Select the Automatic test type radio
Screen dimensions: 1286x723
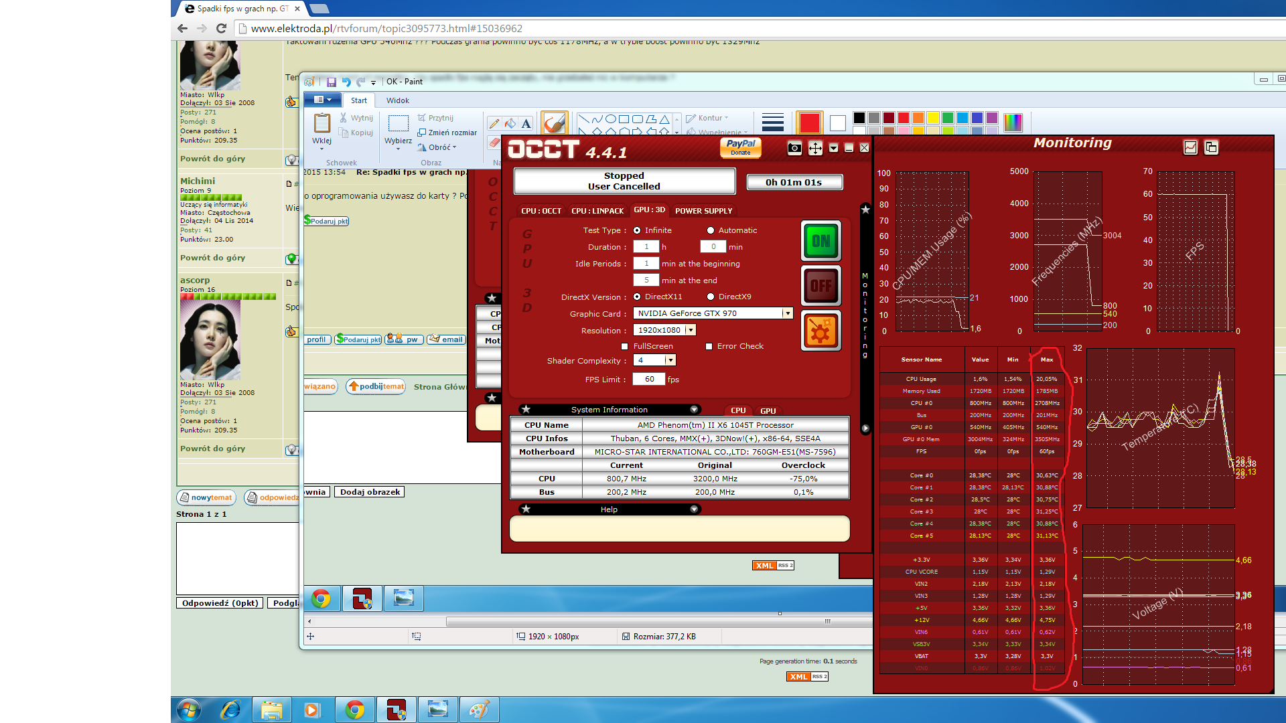(x=711, y=230)
